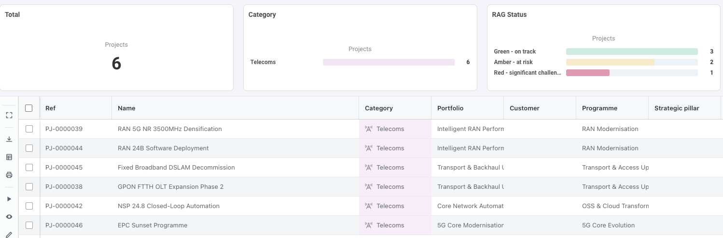
Task: Tick the checkbox for PJ-0000045
Action: point(29,168)
